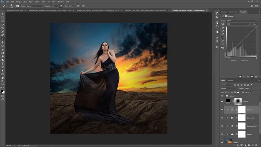Switch to the Channels tab
Screen dimensions: 261x147
[230, 81]
